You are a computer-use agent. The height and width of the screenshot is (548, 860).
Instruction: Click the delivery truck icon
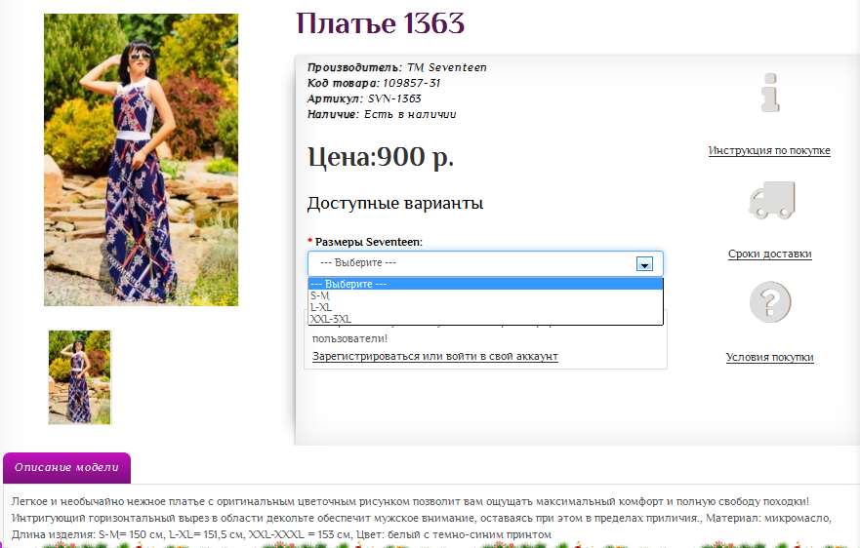pyautogui.click(x=772, y=200)
